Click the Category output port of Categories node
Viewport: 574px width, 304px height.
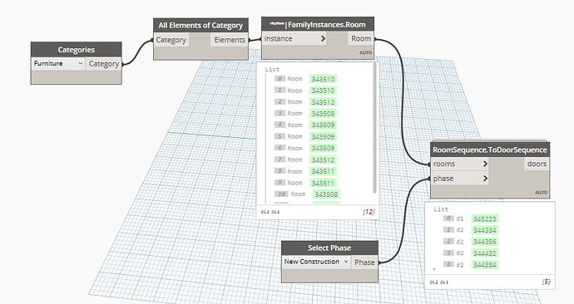104,64
